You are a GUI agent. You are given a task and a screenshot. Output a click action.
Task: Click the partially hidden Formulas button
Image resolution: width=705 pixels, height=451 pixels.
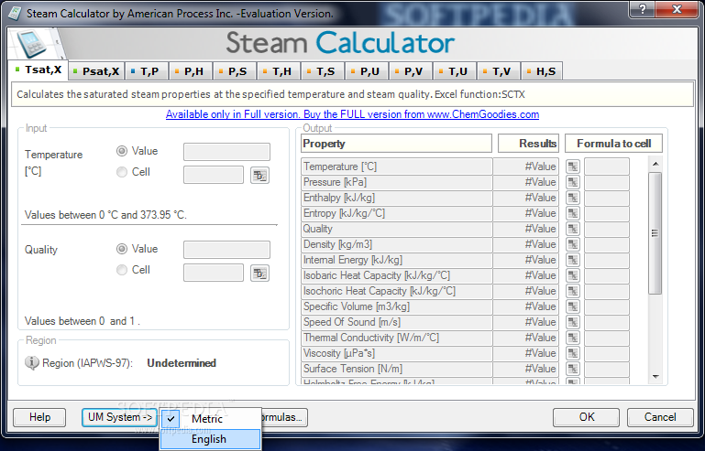(x=284, y=417)
